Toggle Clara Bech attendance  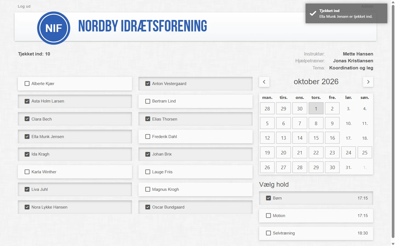click(75, 119)
